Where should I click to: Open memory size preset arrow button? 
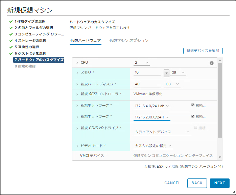[166, 73]
